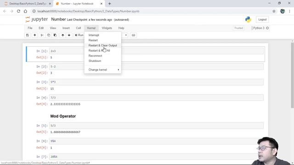Viewport: 294px width, 165px height.
Task: Bookmark this page with star icon
Action: (x=274, y=11)
